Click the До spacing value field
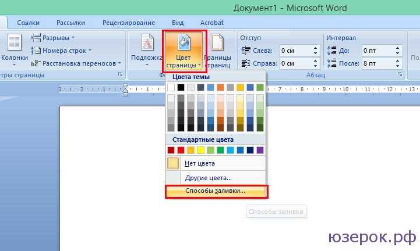420x251 pixels. [x=377, y=51]
